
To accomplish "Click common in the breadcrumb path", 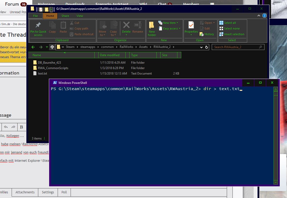I will [108, 47].
